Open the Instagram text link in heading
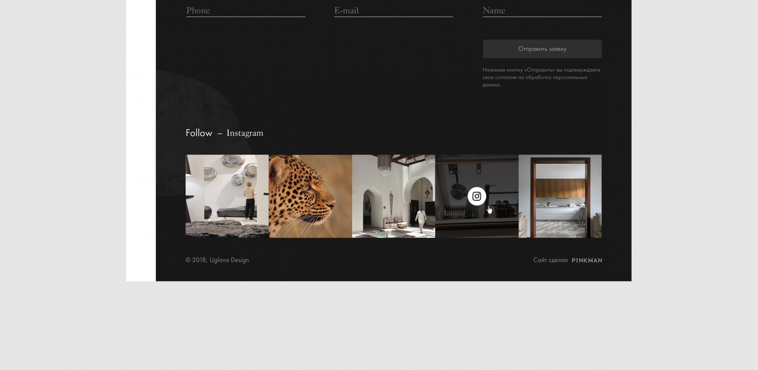 pos(245,133)
